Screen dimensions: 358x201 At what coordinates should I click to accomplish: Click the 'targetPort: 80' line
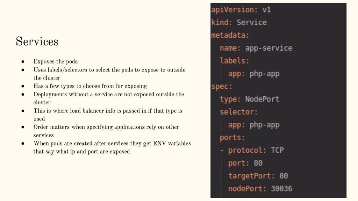258,176
